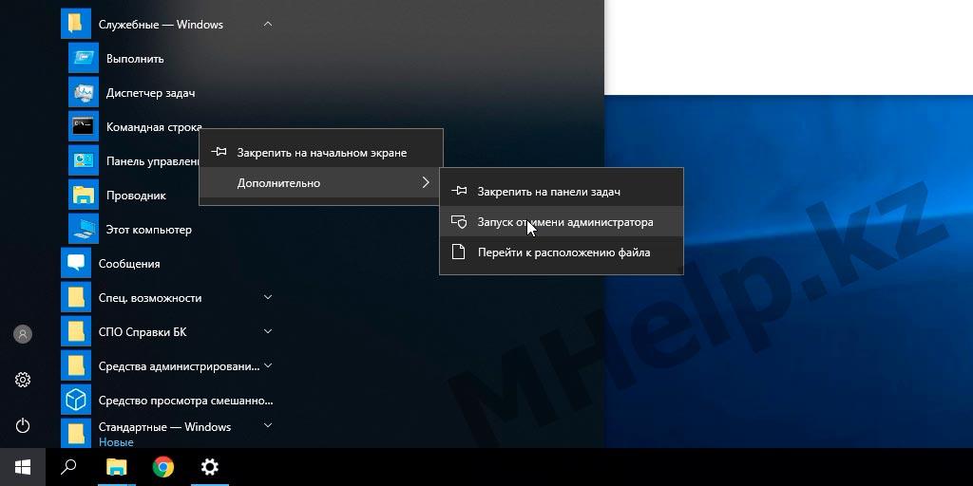Click the Служебные — Windows label
Viewport: 973px width, 486px height.
click(161, 25)
